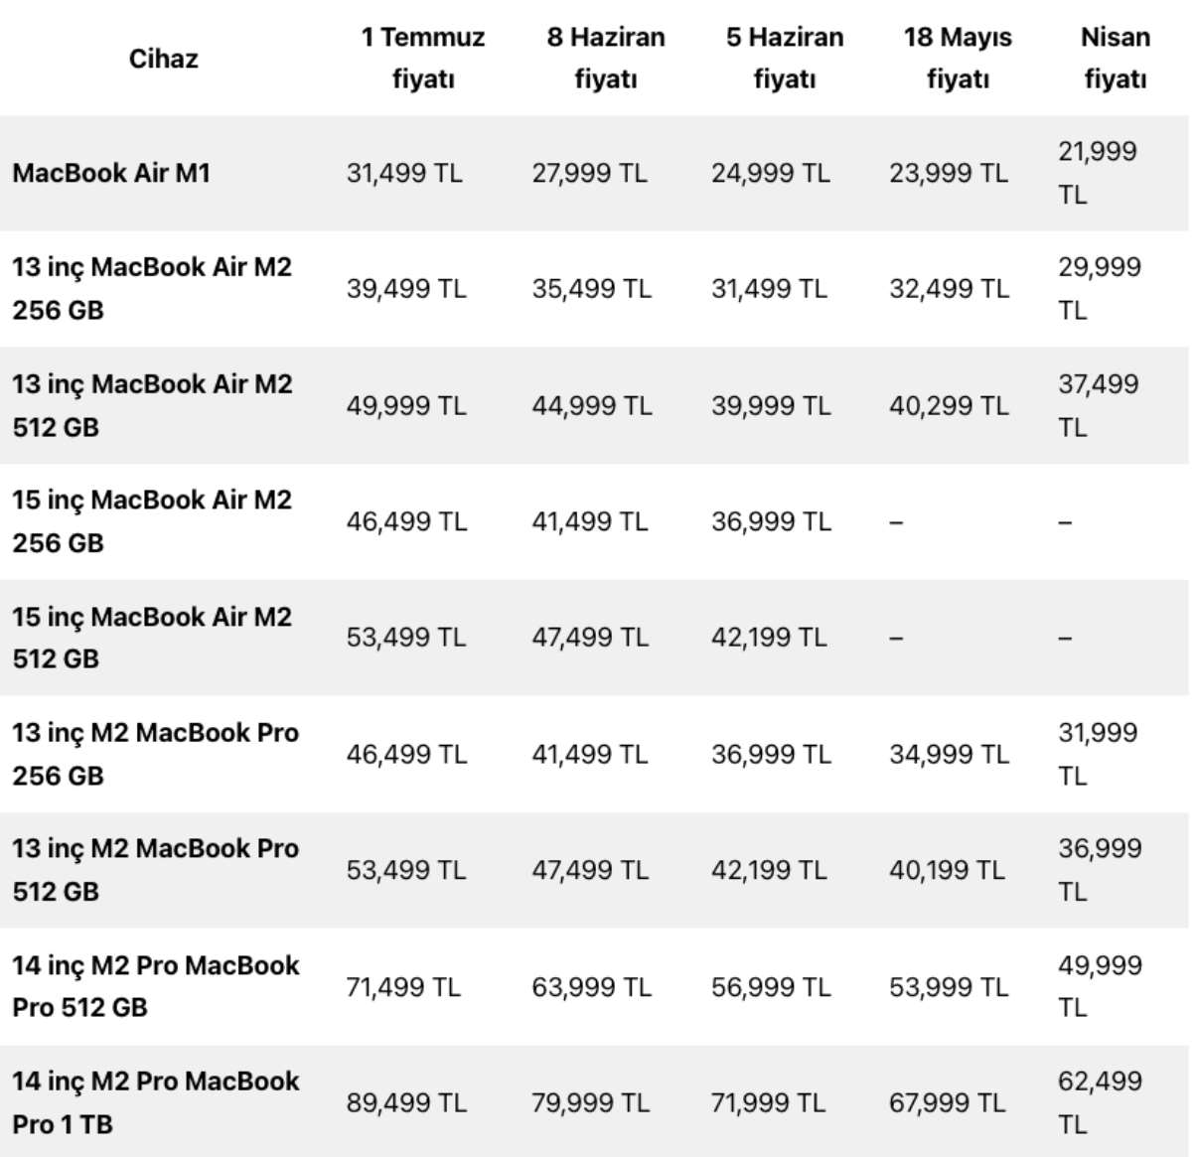Select the 15 inç MacBook Air M2 256 GB label
Viewport: 1192px width, 1157px height.
tap(152, 521)
